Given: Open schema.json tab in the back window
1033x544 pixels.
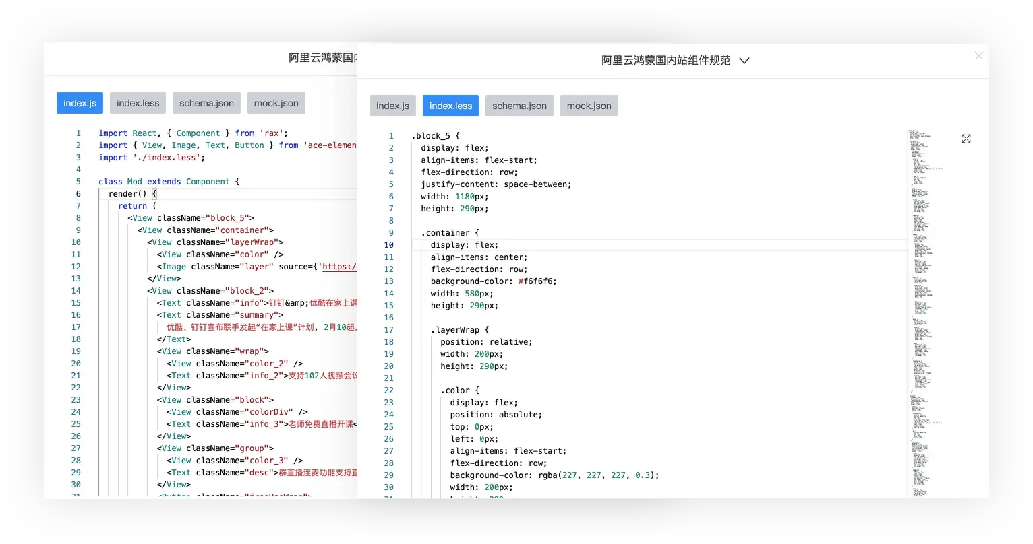Looking at the screenshot, I should click(x=206, y=103).
